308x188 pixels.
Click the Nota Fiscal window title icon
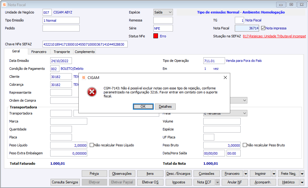[4, 5]
